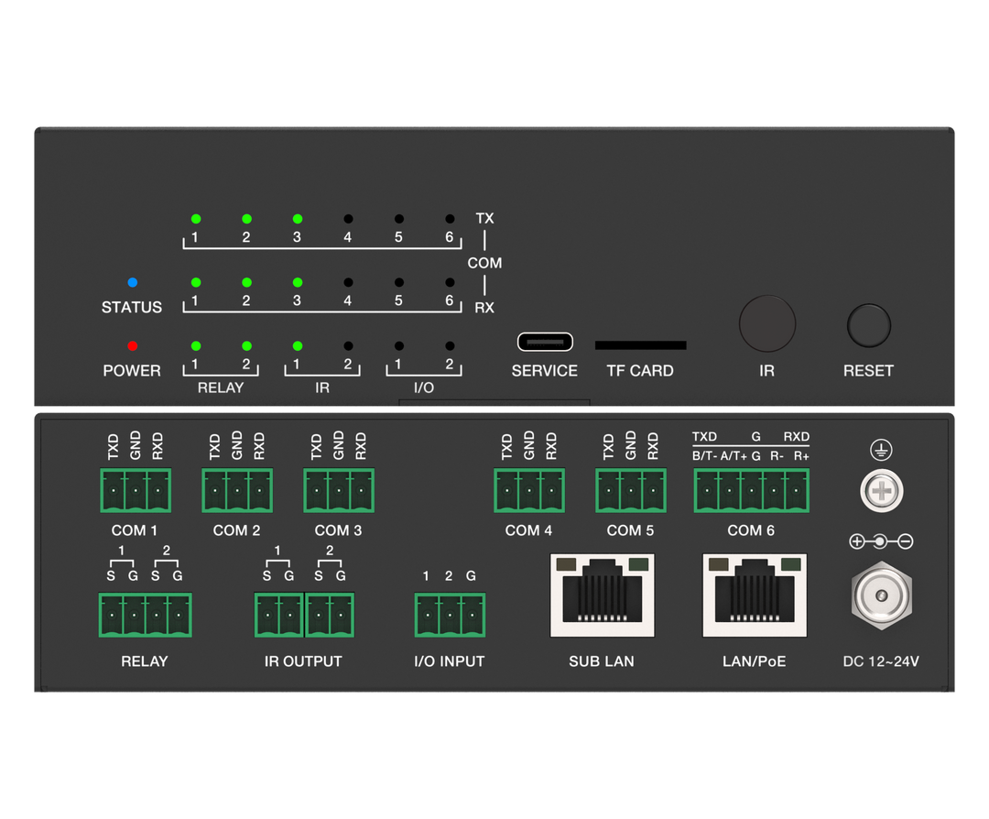Click the "TF CARD" label text

click(640, 370)
